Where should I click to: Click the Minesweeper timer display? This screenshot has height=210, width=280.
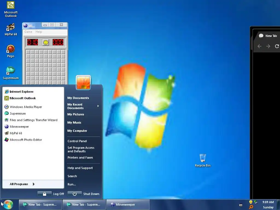pyautogui.click(x=58, y=42)
